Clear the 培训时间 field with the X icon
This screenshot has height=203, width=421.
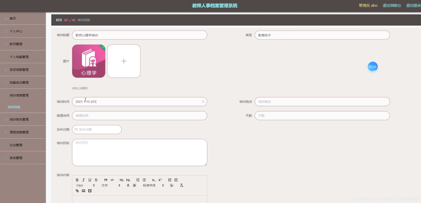point(203,102)
